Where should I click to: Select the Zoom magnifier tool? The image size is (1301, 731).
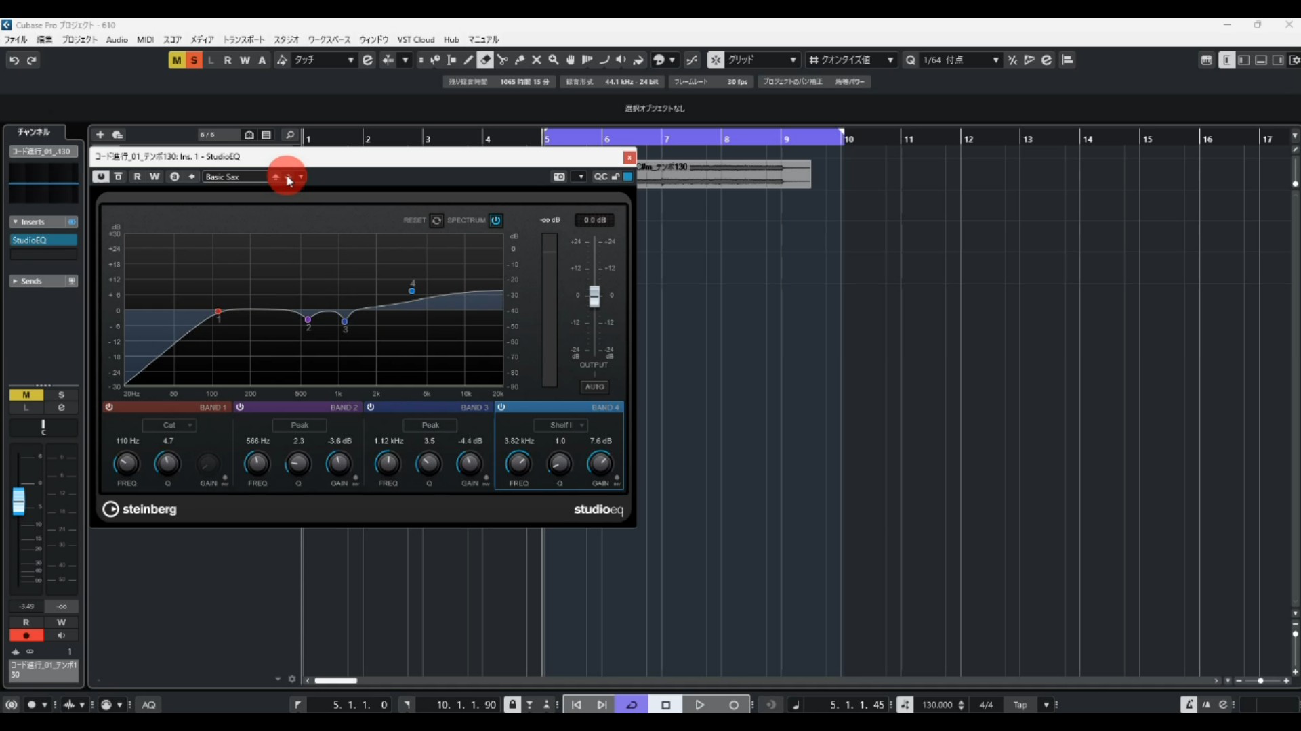[x=553, y=60]
